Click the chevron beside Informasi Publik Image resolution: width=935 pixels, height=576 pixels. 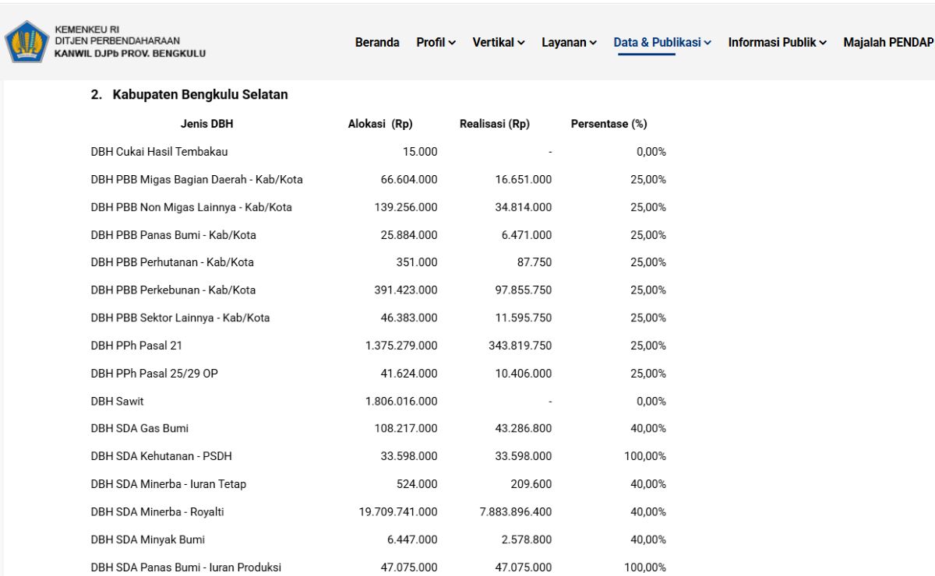coord(823,43)
